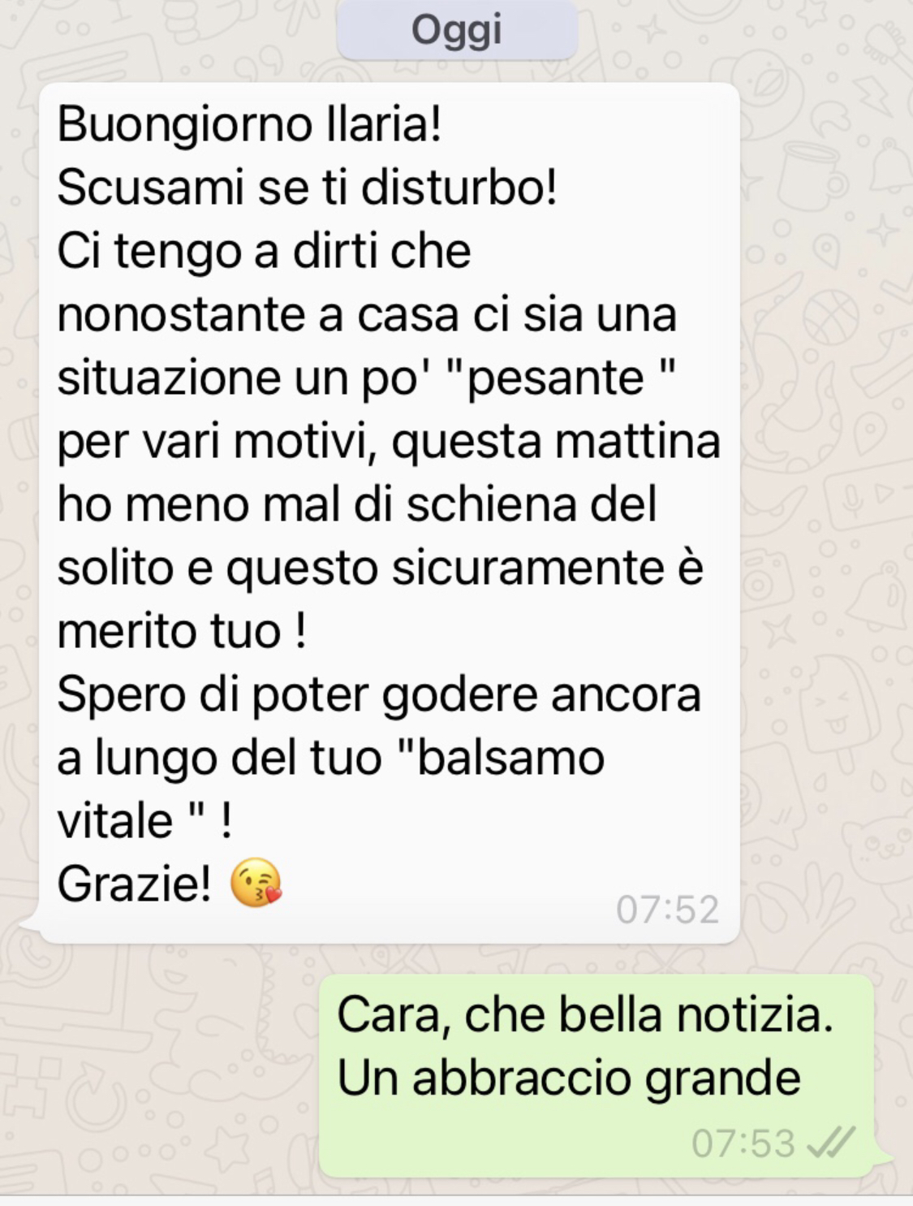The image size is (913, 1206).
Task: Select the Buongiorno Ilaria! greeting line
Action: [x=250, y=124]
